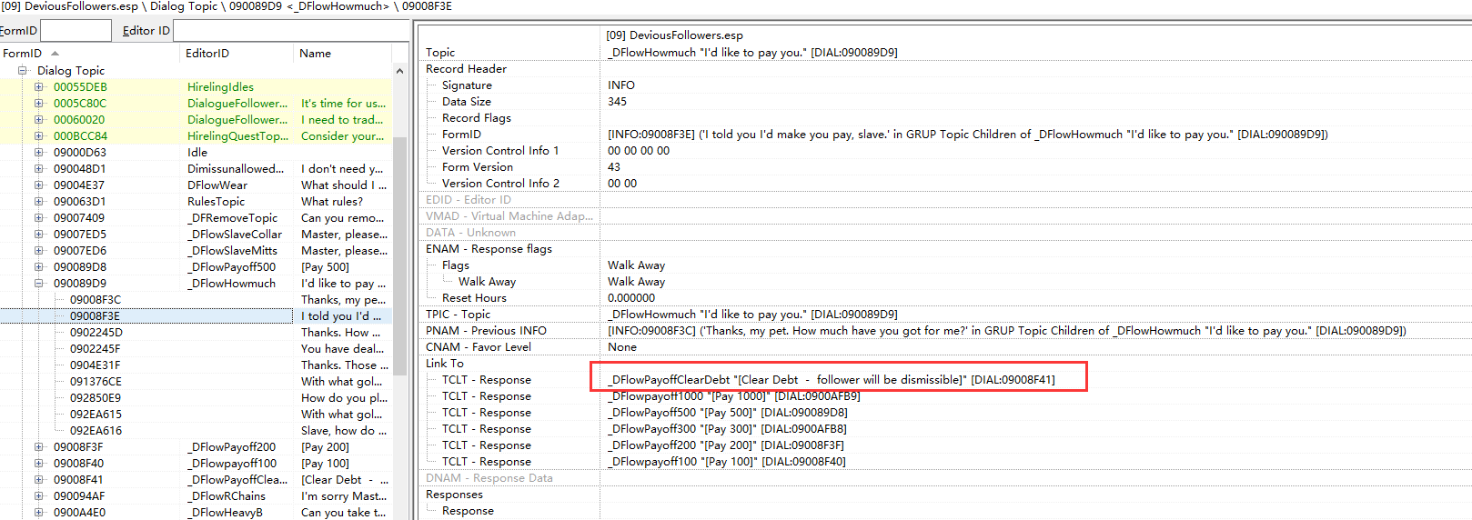The image size is (1472, 520).
Task: Click the FormID filter input field
Action: click(x=76, y=30)
